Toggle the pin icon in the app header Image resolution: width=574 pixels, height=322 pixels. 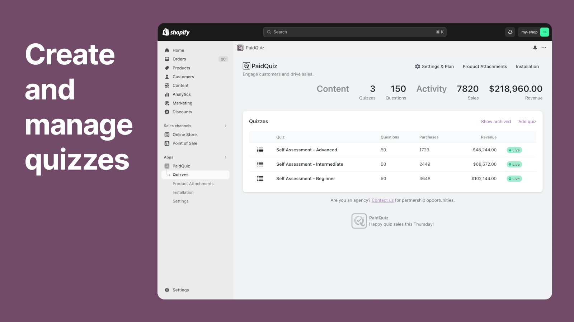pyautogui.click(x=535, y=48)
